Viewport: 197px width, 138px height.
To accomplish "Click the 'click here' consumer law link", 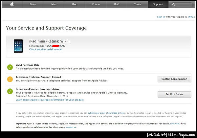I will tap(175, 124).
